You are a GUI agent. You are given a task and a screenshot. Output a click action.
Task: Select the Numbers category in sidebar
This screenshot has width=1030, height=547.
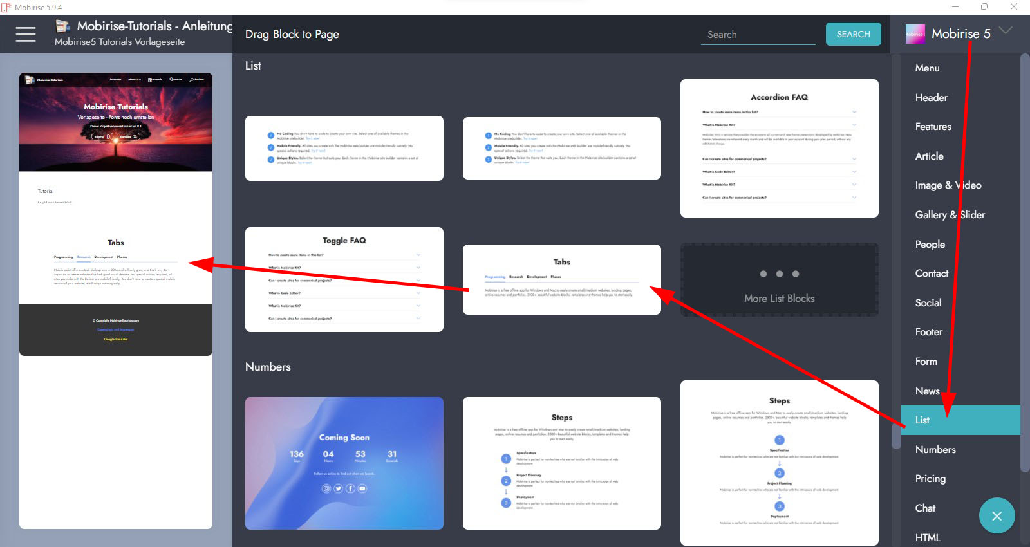935,449
